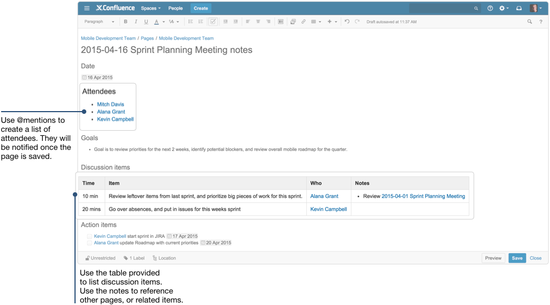Open the Paragraph style dropdown
The height and width of the screenshot is (305, 550).
99,22
